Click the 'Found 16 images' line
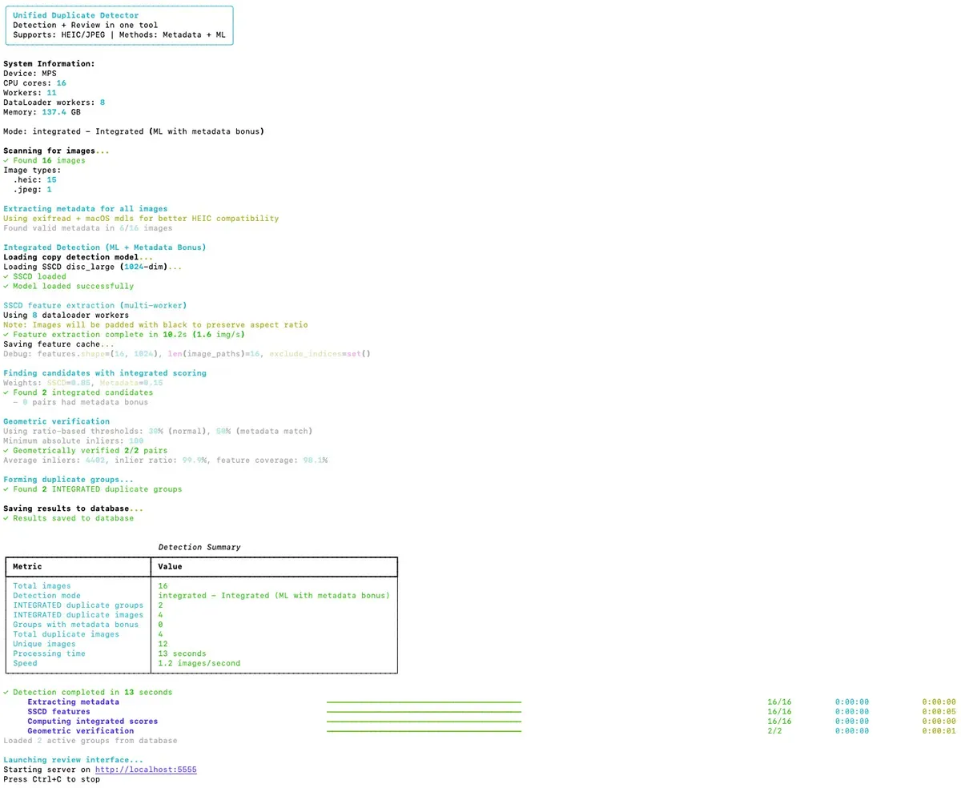The image size is (961, 788). pyautogui.click(x=44, y=160)
